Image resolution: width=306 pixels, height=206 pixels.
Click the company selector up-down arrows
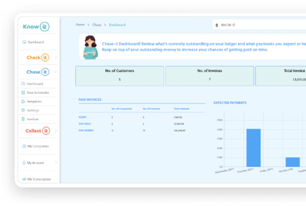pyautogui.click(x=217, y=25)
